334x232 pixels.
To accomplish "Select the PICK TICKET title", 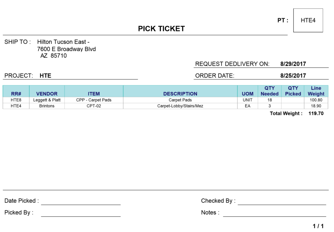I will (x=161, y=29).
